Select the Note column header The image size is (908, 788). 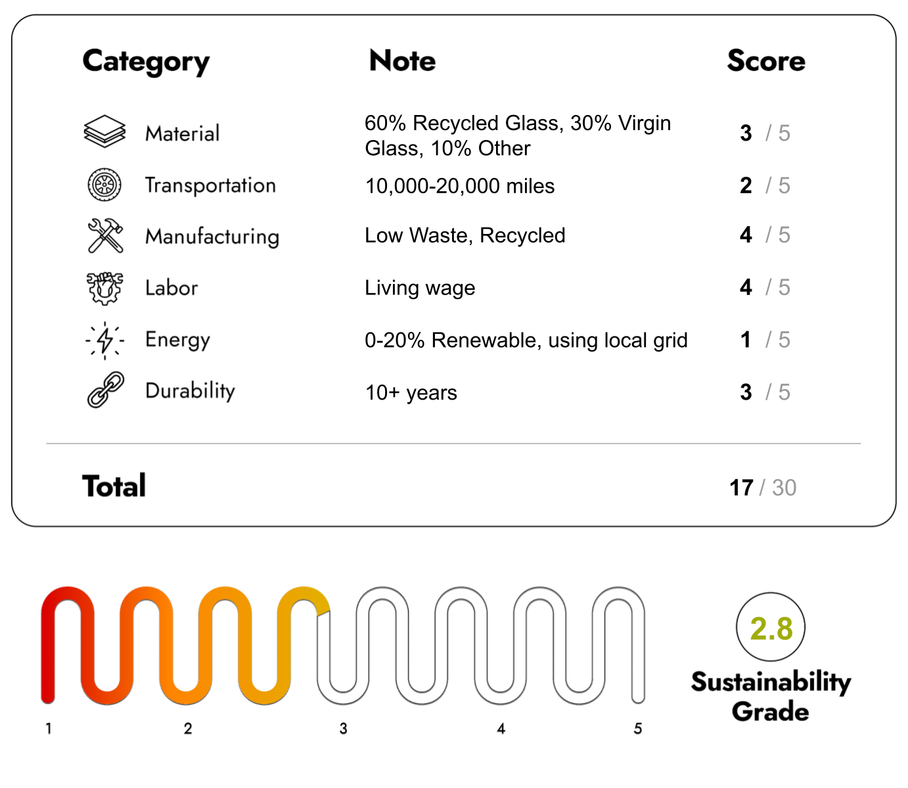tap(402, 60)
